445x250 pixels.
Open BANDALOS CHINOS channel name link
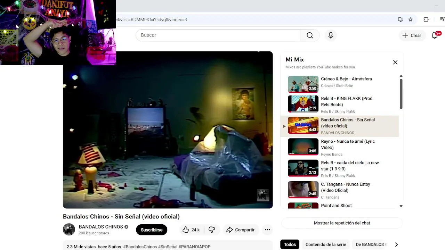pos(101,227)
